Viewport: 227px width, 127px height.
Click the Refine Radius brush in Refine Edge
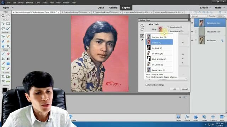[x=142, y=36]
